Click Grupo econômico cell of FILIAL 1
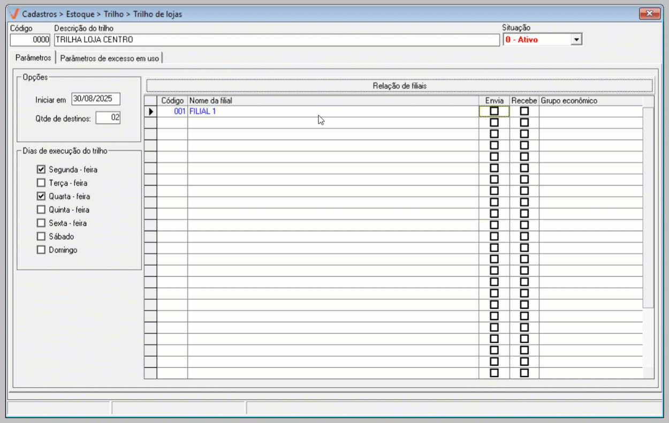 [x=590, y=111]
